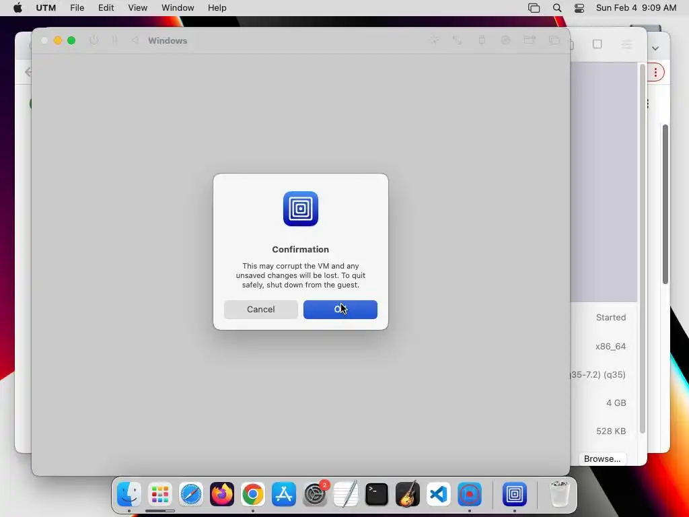This screenshot has width=689, height=517.
Task: Launch Google Chrome from the dock
Action: [x=253, y=494]
